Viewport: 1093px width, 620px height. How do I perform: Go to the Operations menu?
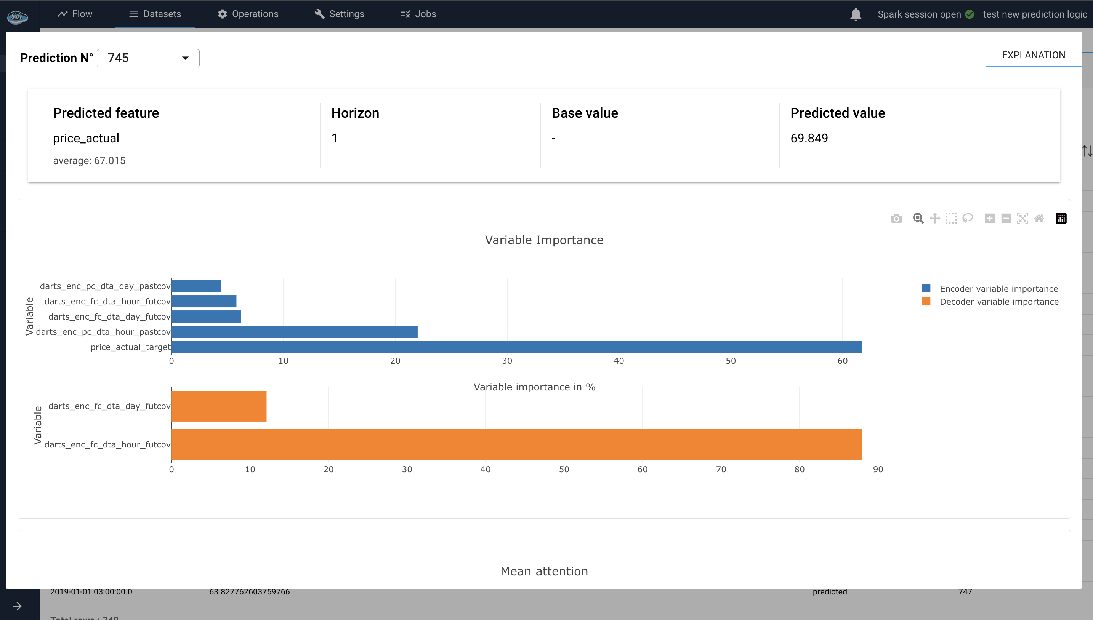click(248, 14)
